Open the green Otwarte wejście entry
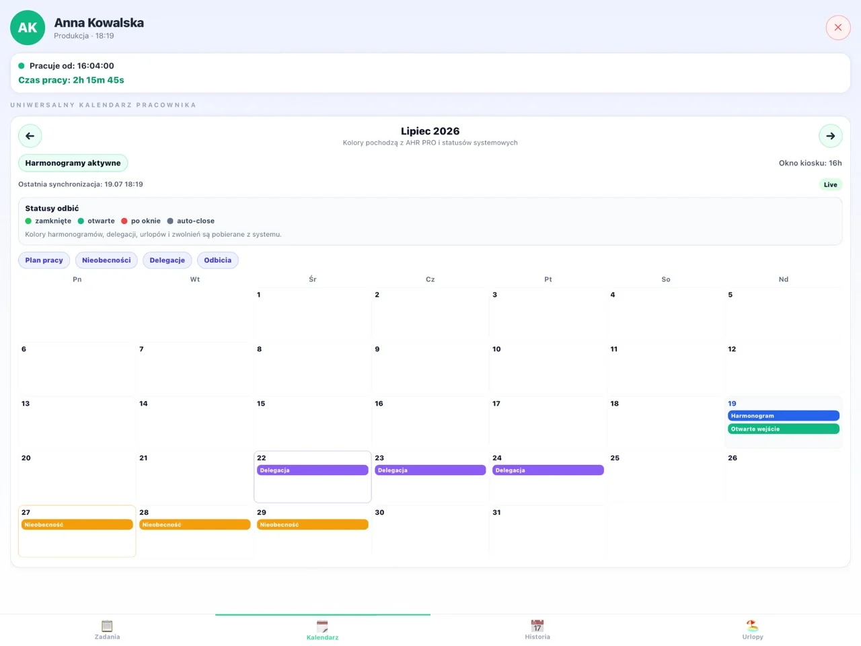Image resolution: width=861 pixels, height=646 pixels. coord(784,429)
